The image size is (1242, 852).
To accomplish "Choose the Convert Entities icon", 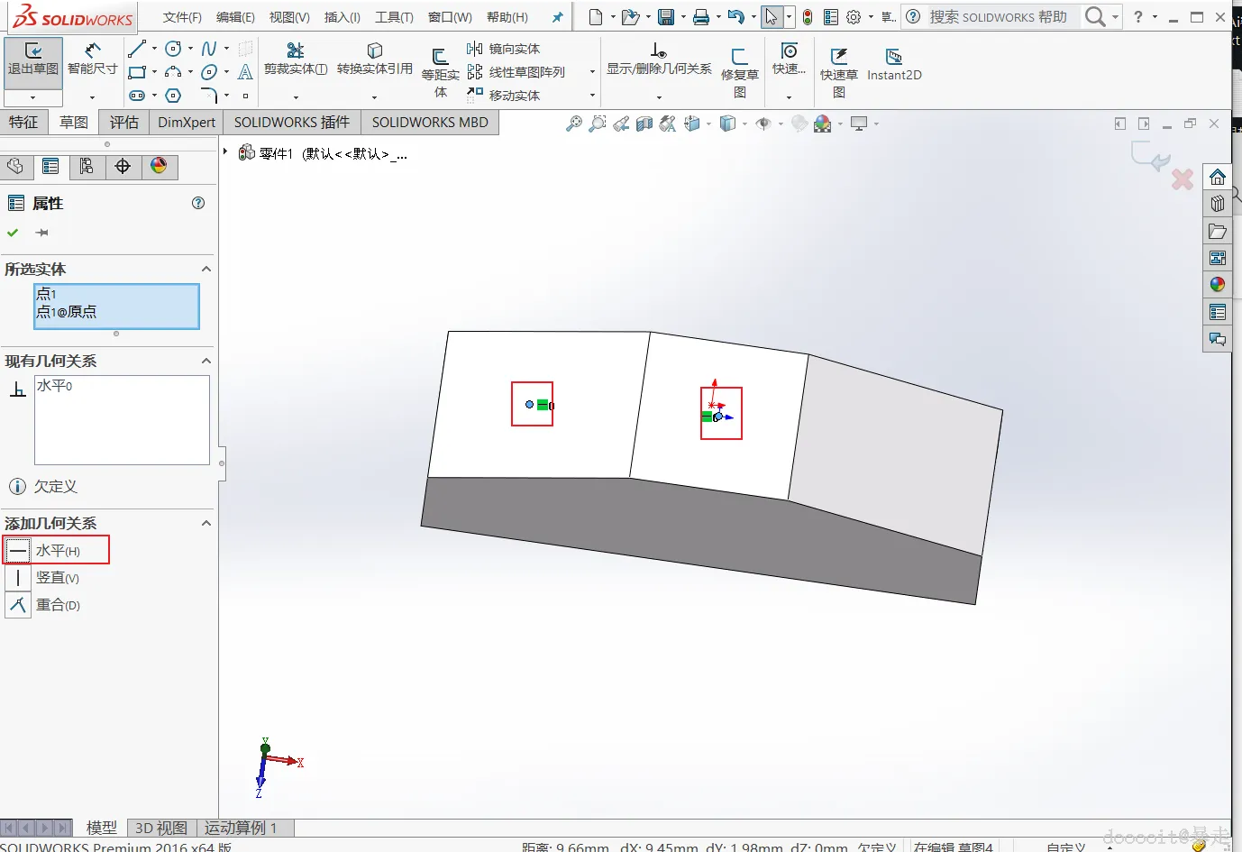I will pos(374,59).
